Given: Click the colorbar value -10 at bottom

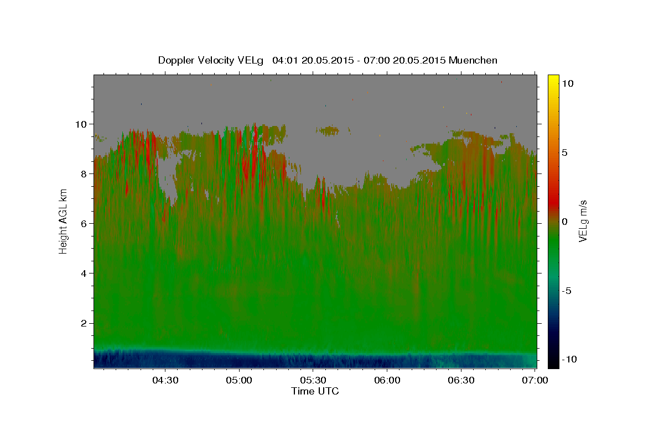Looking at the screenshot, I should pos(569,360).
